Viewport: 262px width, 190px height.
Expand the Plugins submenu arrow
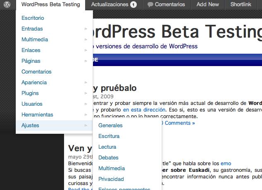(86, 93)
